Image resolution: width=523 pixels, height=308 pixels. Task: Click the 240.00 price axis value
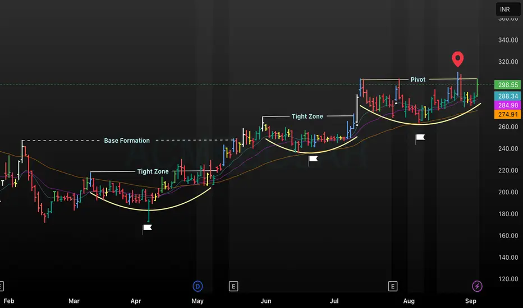(x=508, y=148)
